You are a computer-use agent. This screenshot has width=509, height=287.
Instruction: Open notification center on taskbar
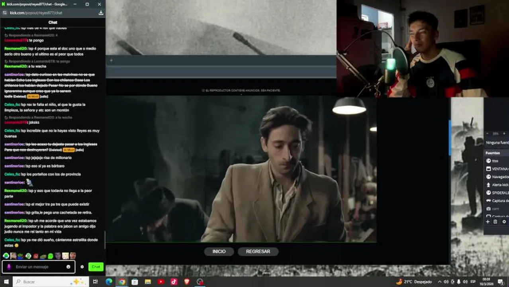501,282
